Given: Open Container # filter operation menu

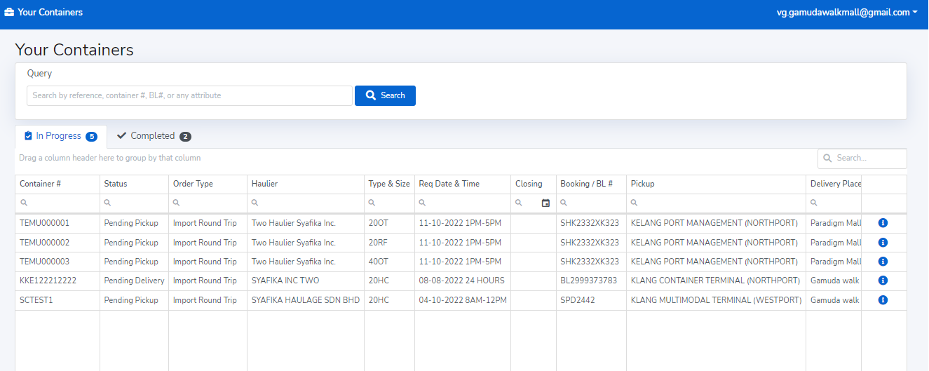Looking at the screenshot, I should 24,203.
